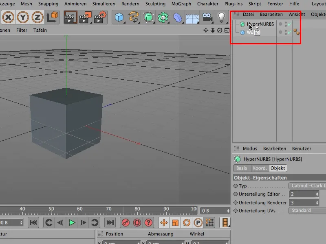
Task: Add camera object icon
Action: click(x=207, y=17)
